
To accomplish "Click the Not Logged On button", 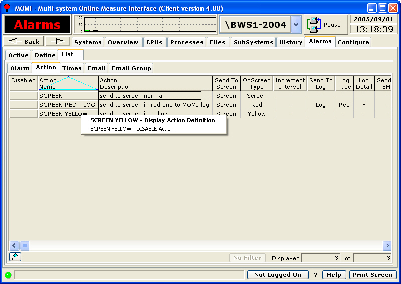I will click(277, 275).
